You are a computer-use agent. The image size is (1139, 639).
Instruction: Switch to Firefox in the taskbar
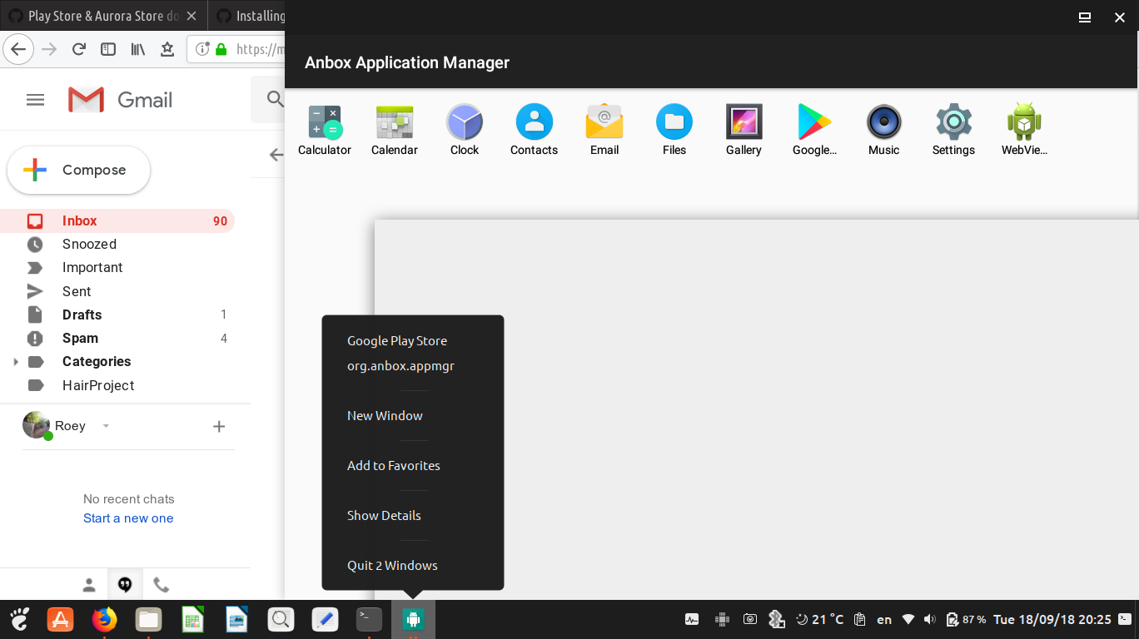pyautogui.click(x=104, y=619)
